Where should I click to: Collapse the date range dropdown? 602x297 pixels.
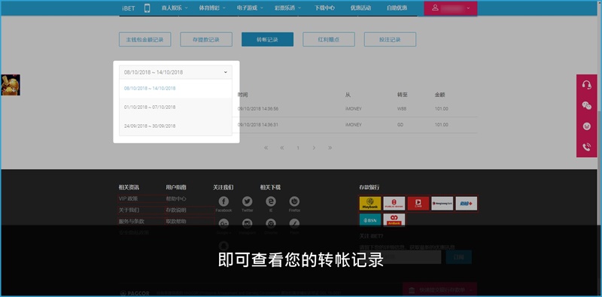point(175,72)
